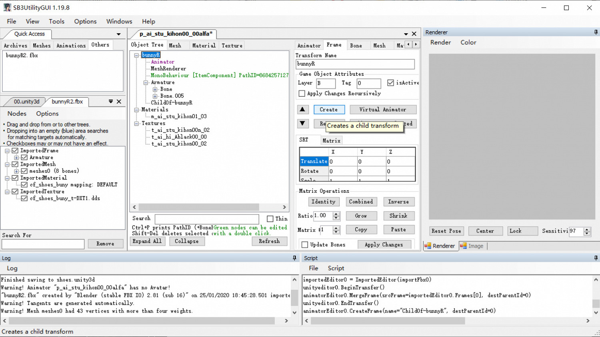Image resolution: width=600 pixels, height=337 pixels.
Task: Click the Virtual Animator button
Action: tap(382, 110)
